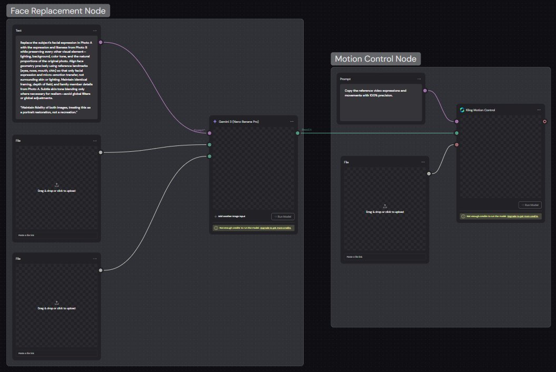Screen dimensions: 556x372
Task: Click Kling Motion Control's pink prompt input port
Action: (x=456, y=121)
